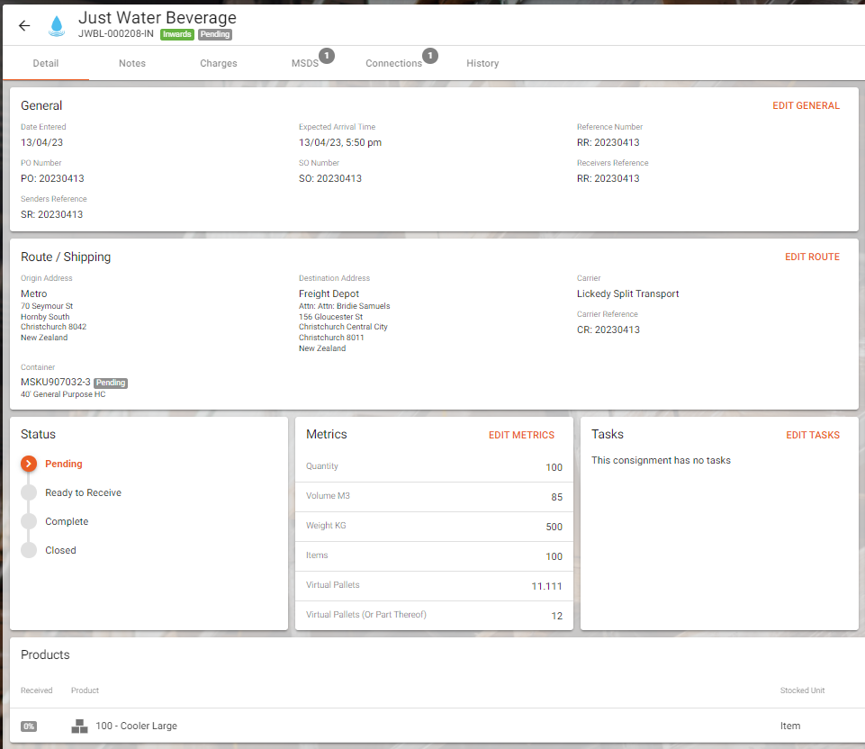
Task: Click the MSDS count badge
Action: [x=327, y=56]
